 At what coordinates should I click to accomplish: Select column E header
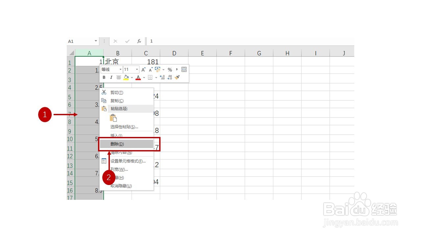click(x=203, y=53)
